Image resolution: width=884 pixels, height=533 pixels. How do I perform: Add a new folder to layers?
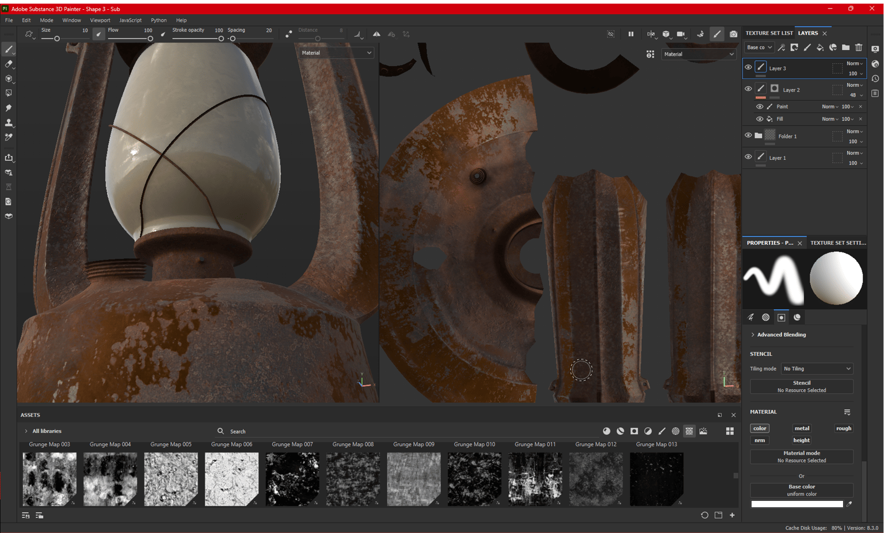tap(845, 47)
